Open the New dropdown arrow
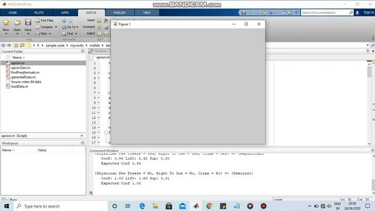375x211 pixels. (6, 34)
